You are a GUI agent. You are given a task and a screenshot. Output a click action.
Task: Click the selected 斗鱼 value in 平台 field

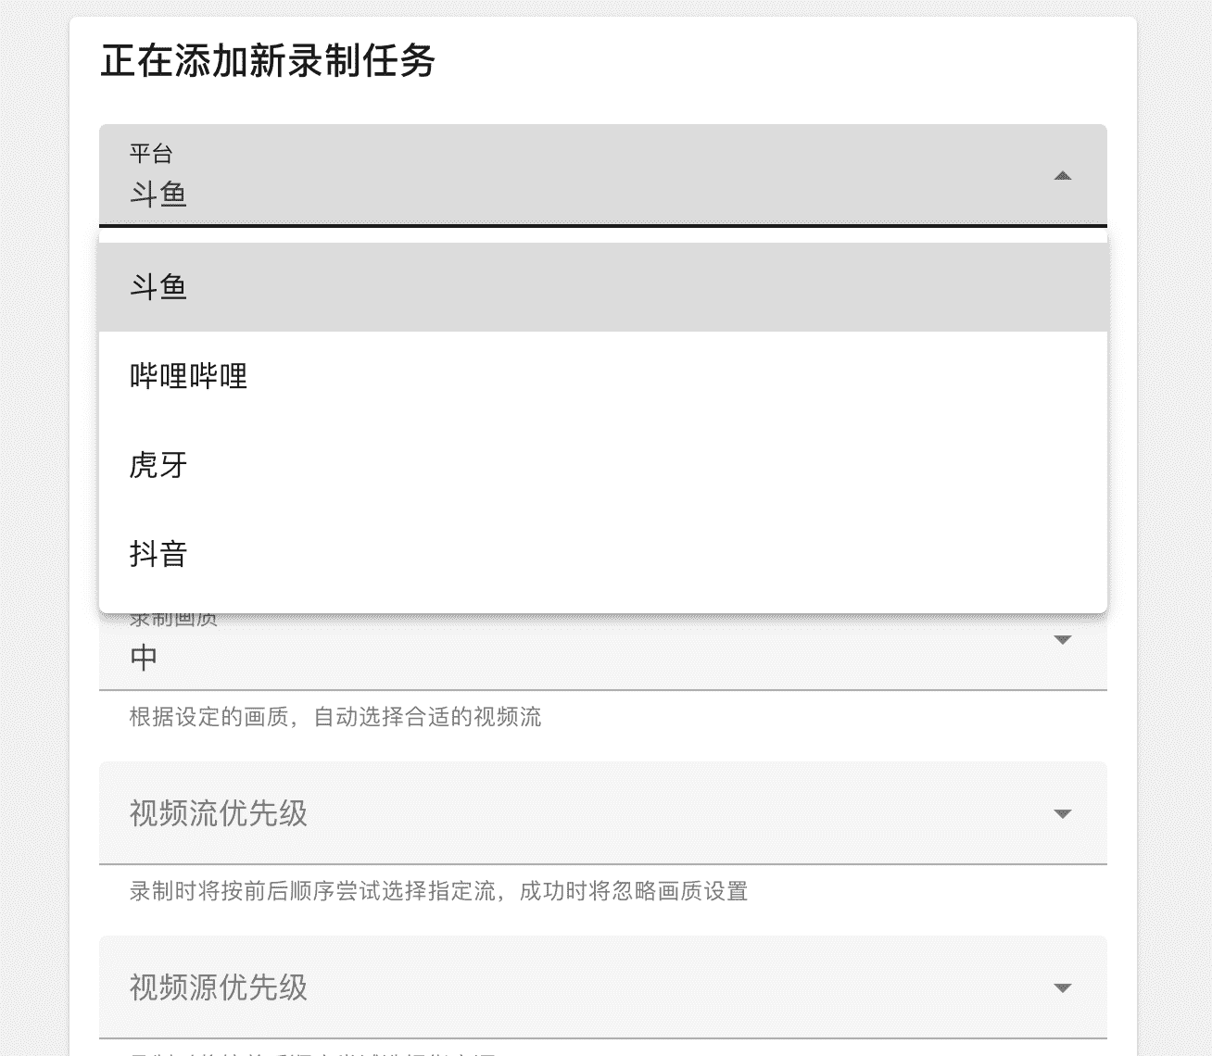(x=158, y=195)
